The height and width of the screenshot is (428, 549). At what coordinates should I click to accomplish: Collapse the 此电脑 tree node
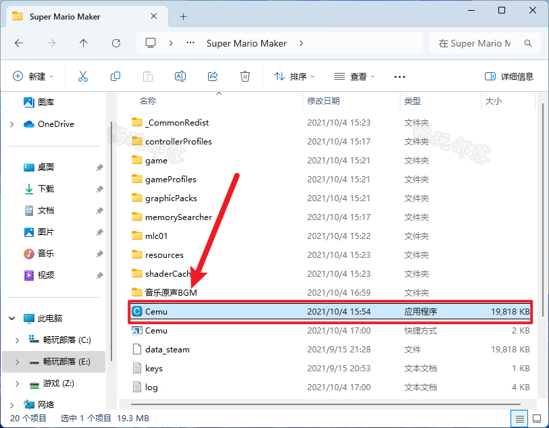pyautogui.click(x=12, y=319)
